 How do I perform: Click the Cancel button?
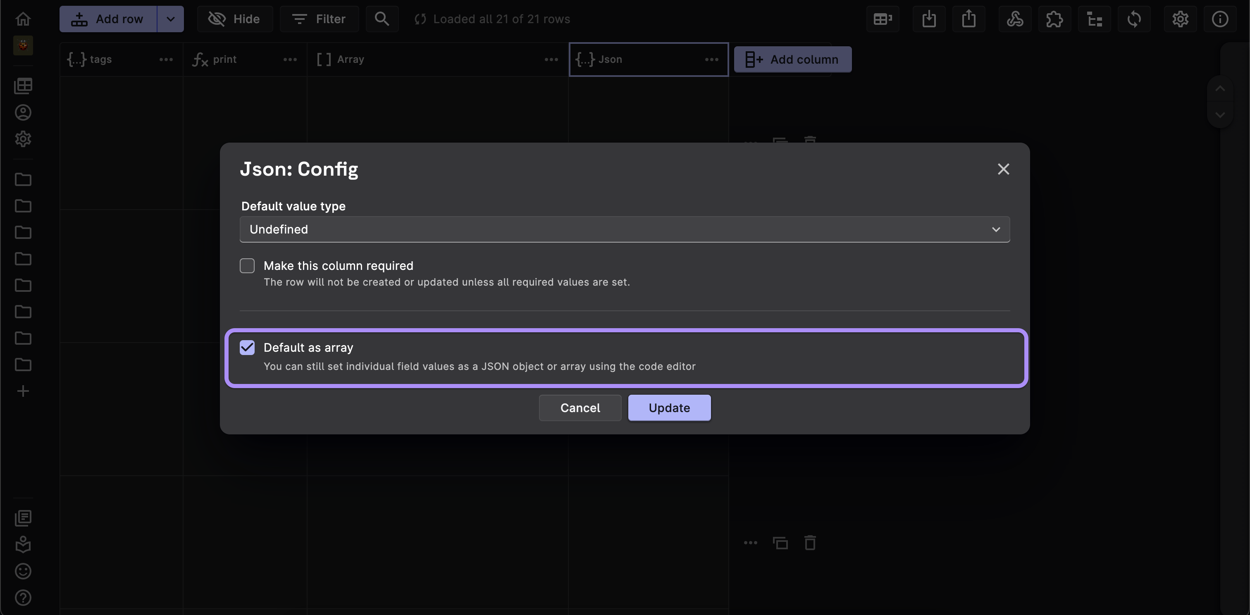click(580, 408)
